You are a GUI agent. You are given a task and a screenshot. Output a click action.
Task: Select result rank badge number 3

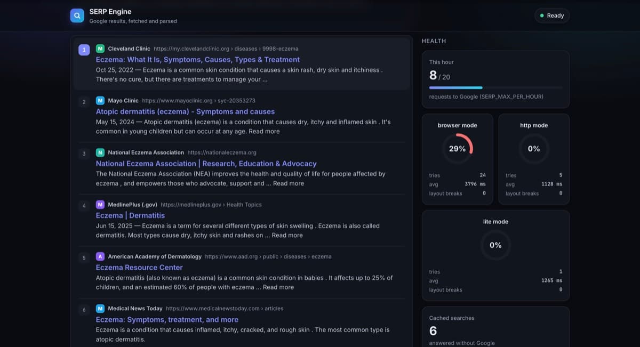pos(84,154)
